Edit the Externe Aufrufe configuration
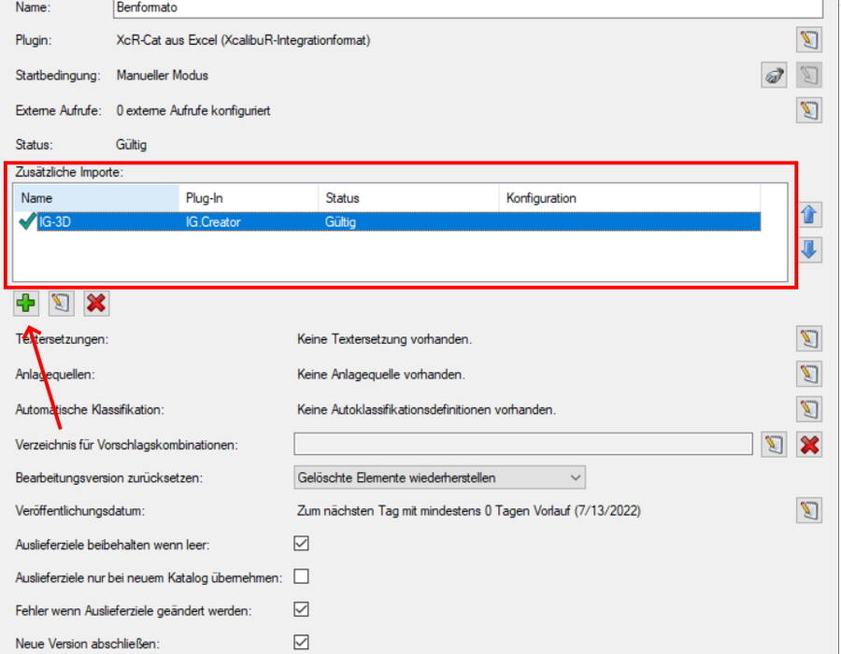841x654 pixels. point(809,110)
